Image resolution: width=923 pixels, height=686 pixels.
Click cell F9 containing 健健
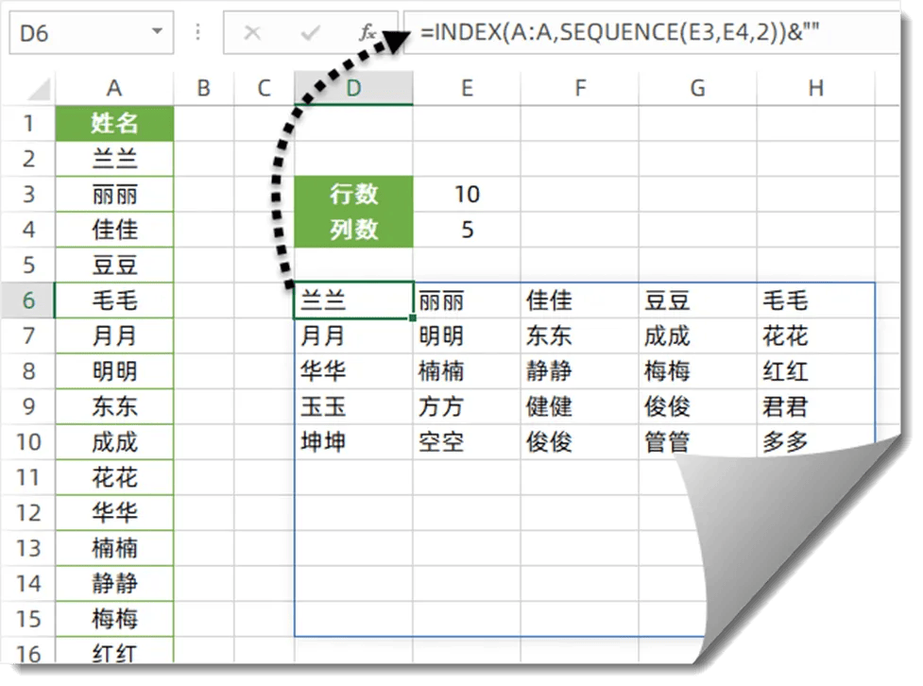(x=580, y=406)
